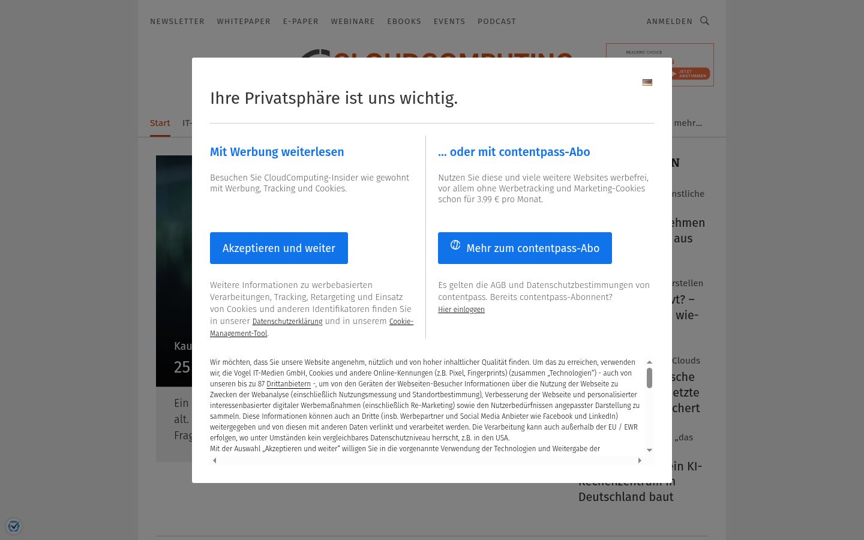
Task: Click Hier einloggen link
Action: click(461, 310)
